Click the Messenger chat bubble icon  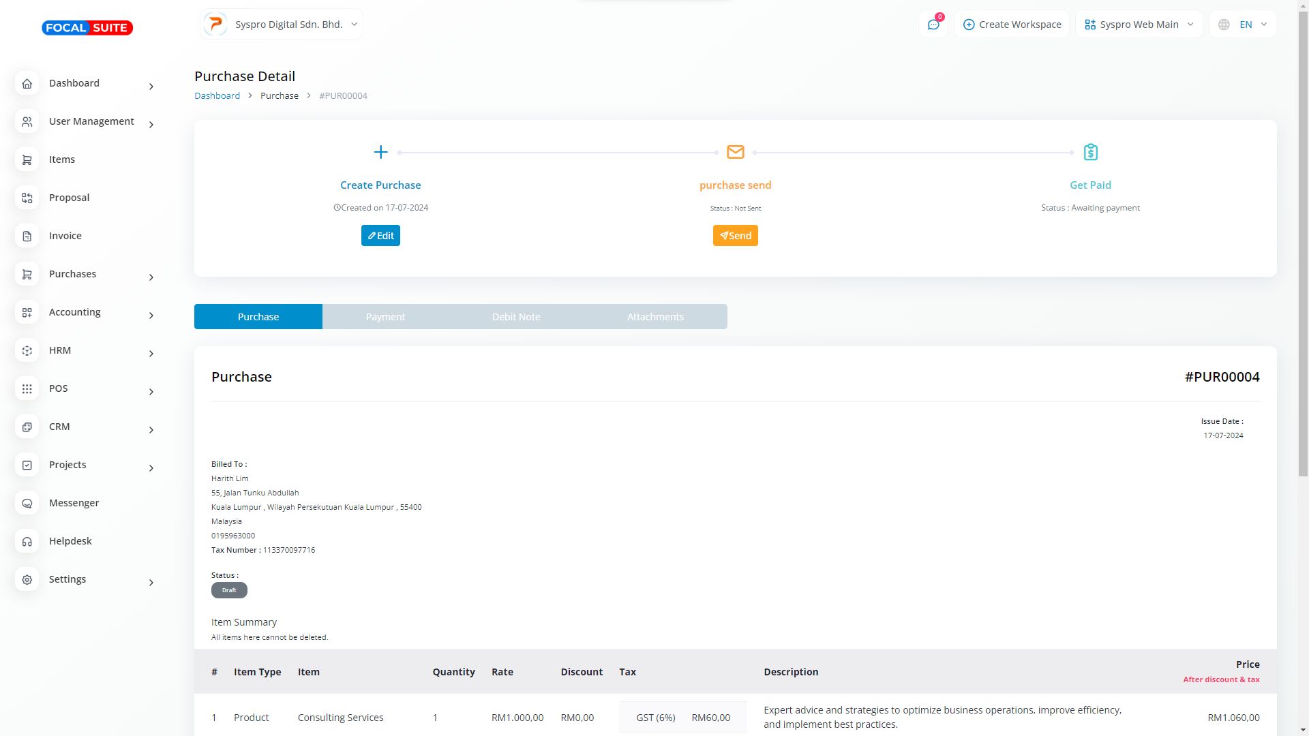click(x=27, y=503)
